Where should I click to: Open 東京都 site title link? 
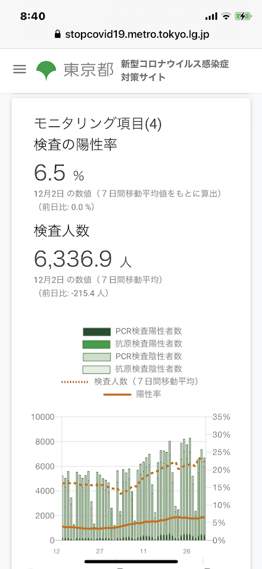89,70
